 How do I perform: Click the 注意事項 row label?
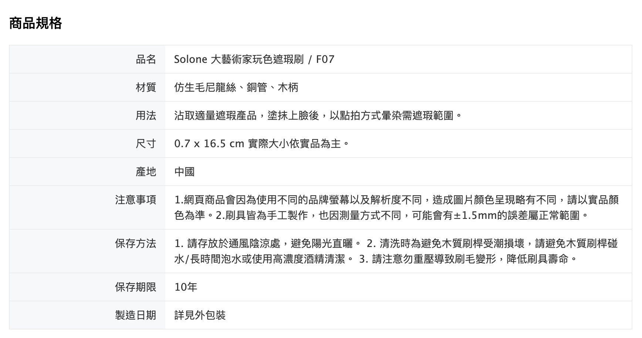tap(135, 200)
